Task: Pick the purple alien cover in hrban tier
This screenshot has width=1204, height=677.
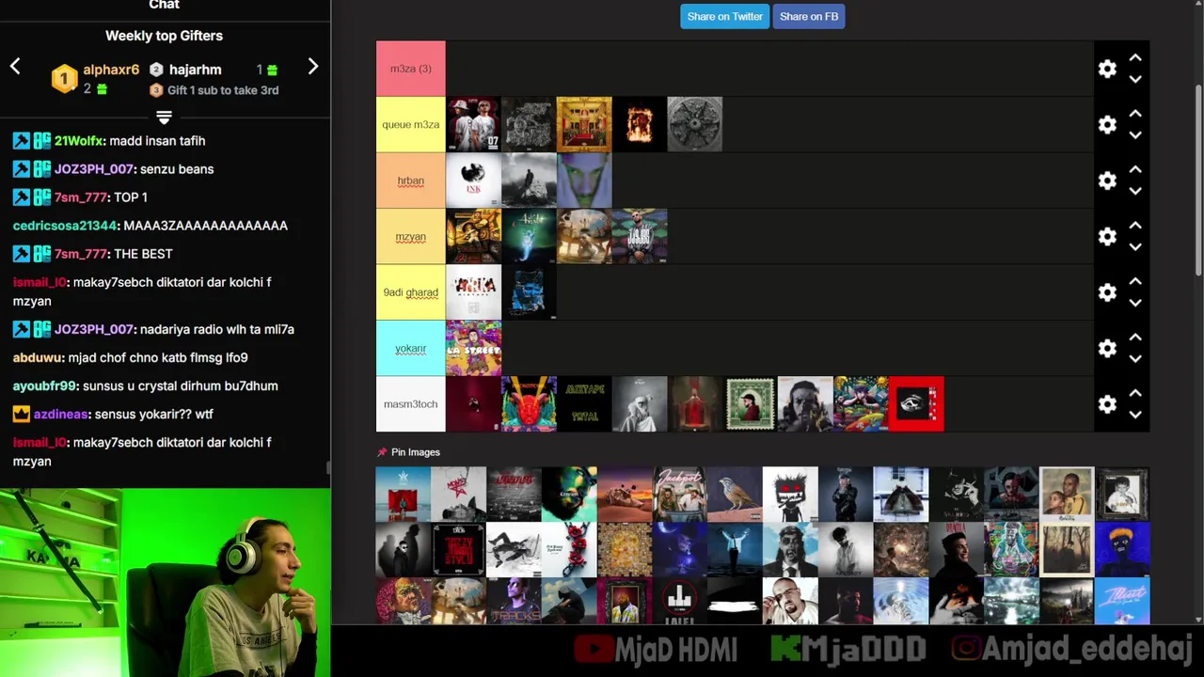Action: [584, 181]
